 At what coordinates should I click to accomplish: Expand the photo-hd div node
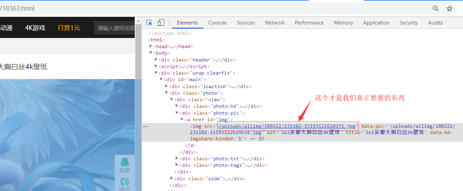pyautogui.click(x=177, y=106)
